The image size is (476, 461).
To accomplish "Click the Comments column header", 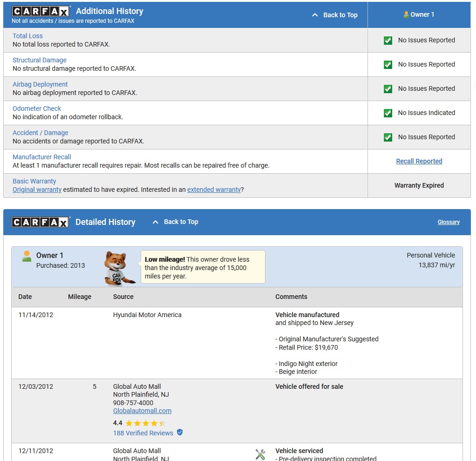I will coord(291,297).
